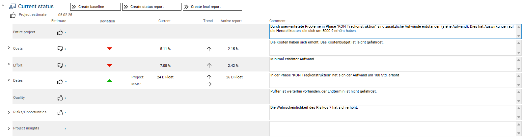This screenshot has height=137, width=522.
Task: Click the thumbs-down estimate icon for Effort
Action: [x=60, y=65]
